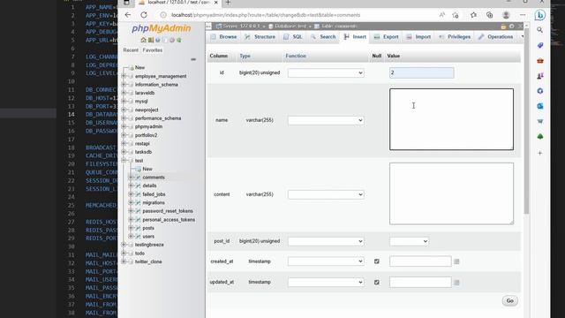The image size is (565, 318).
Task: Click the id value input field
Action: click(422, 72)
